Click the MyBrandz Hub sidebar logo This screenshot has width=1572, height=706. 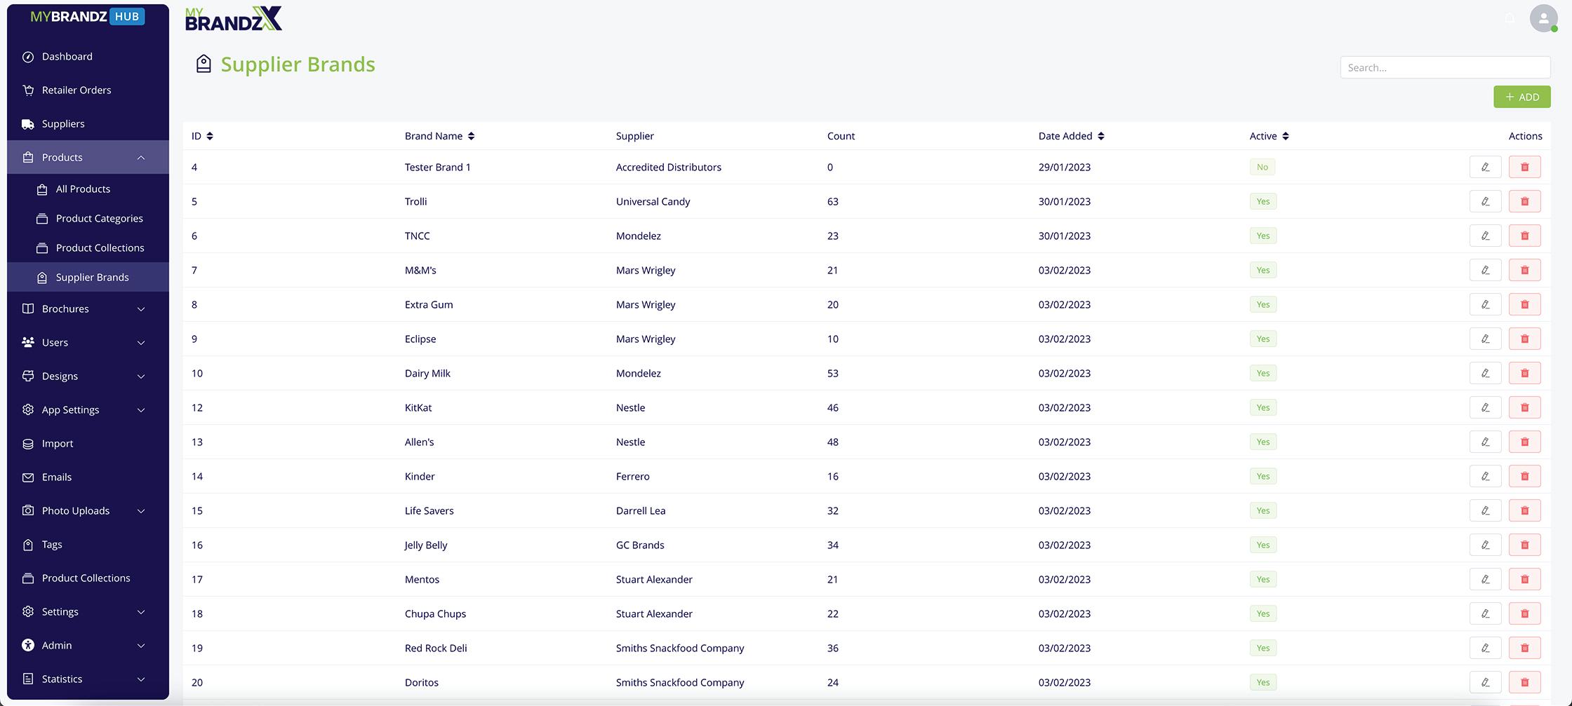click(x=88, y=16)
